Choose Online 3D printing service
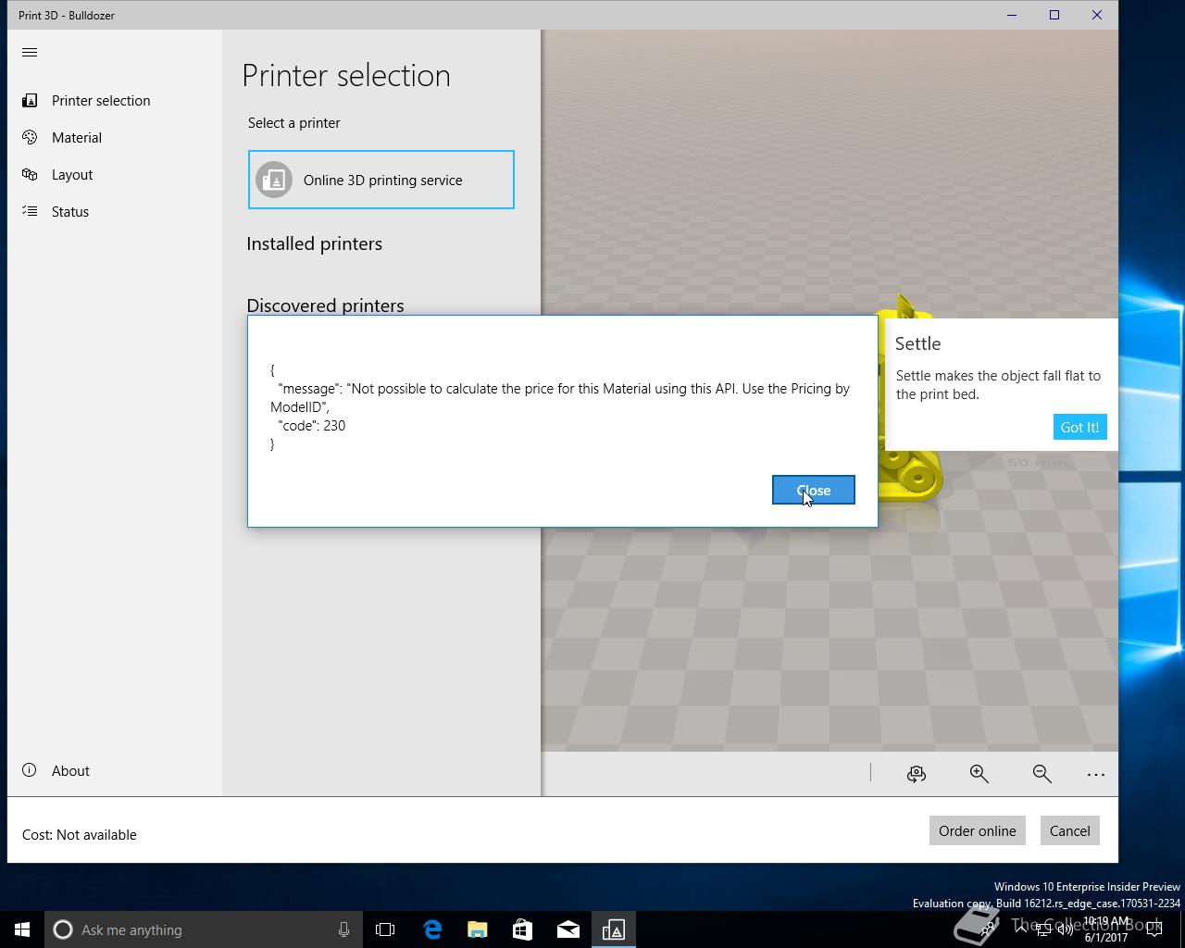The width and height of the screenshot is (1185, 948). tap(380, 180)
